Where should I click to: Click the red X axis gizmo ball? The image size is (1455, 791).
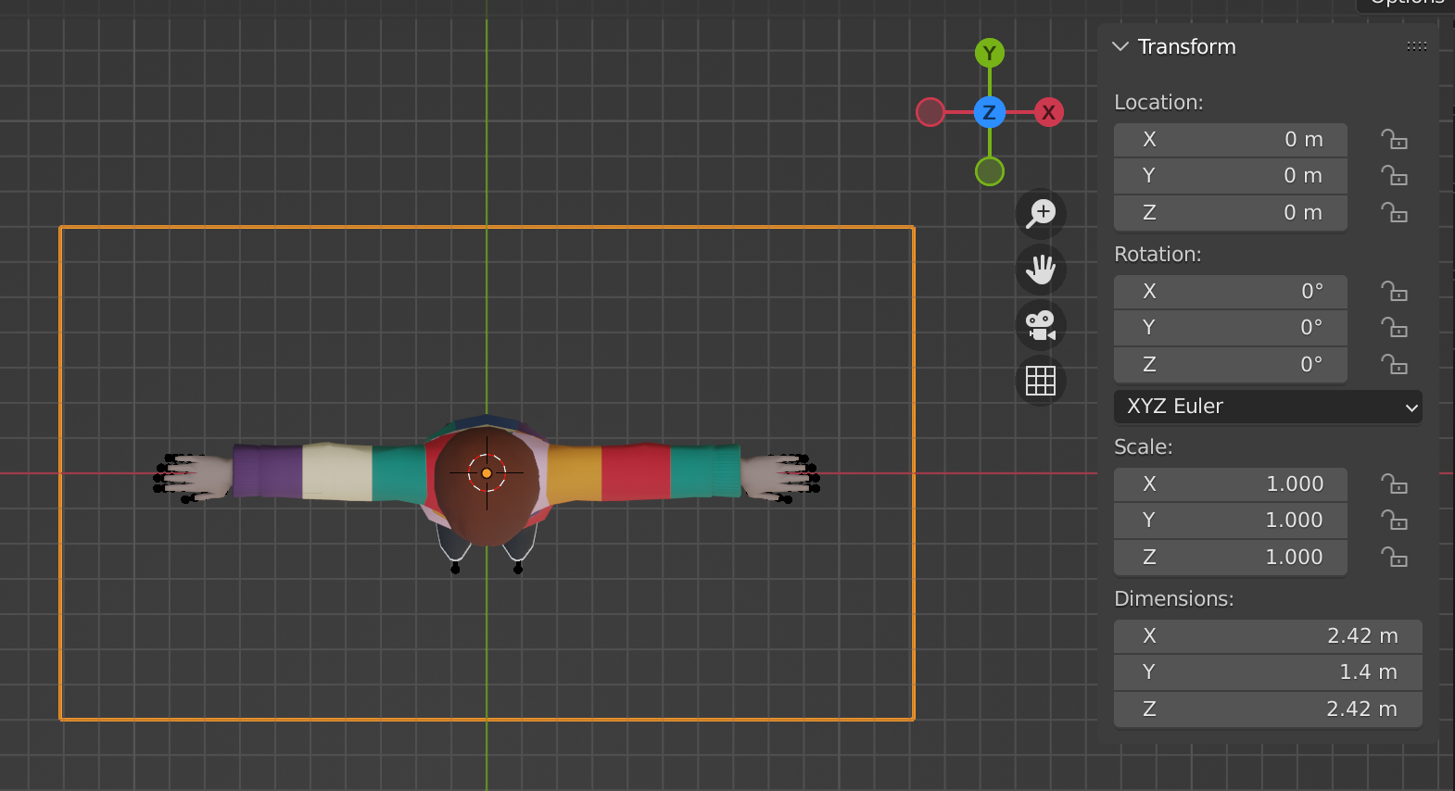pos(1048,112)
